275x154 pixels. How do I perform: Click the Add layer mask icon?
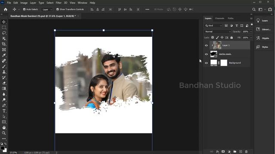(x=223, y=151)
